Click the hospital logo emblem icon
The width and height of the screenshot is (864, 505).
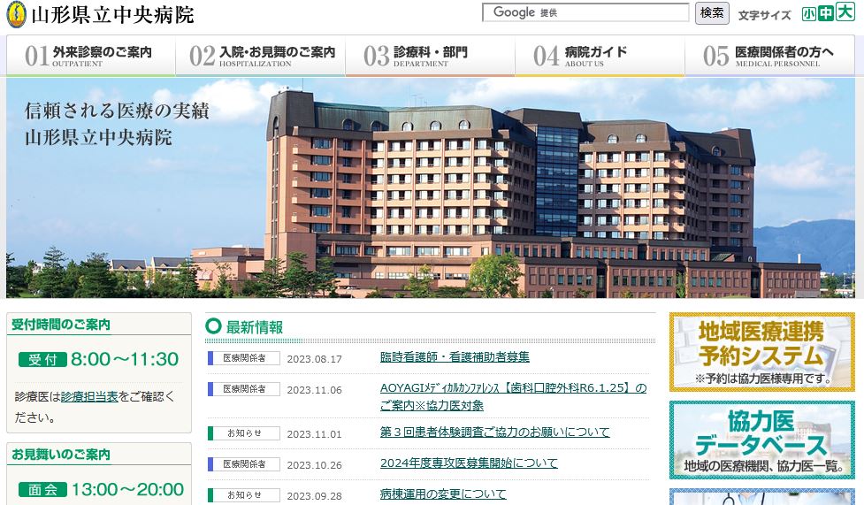pyautogui.click(x=17, y=15)
